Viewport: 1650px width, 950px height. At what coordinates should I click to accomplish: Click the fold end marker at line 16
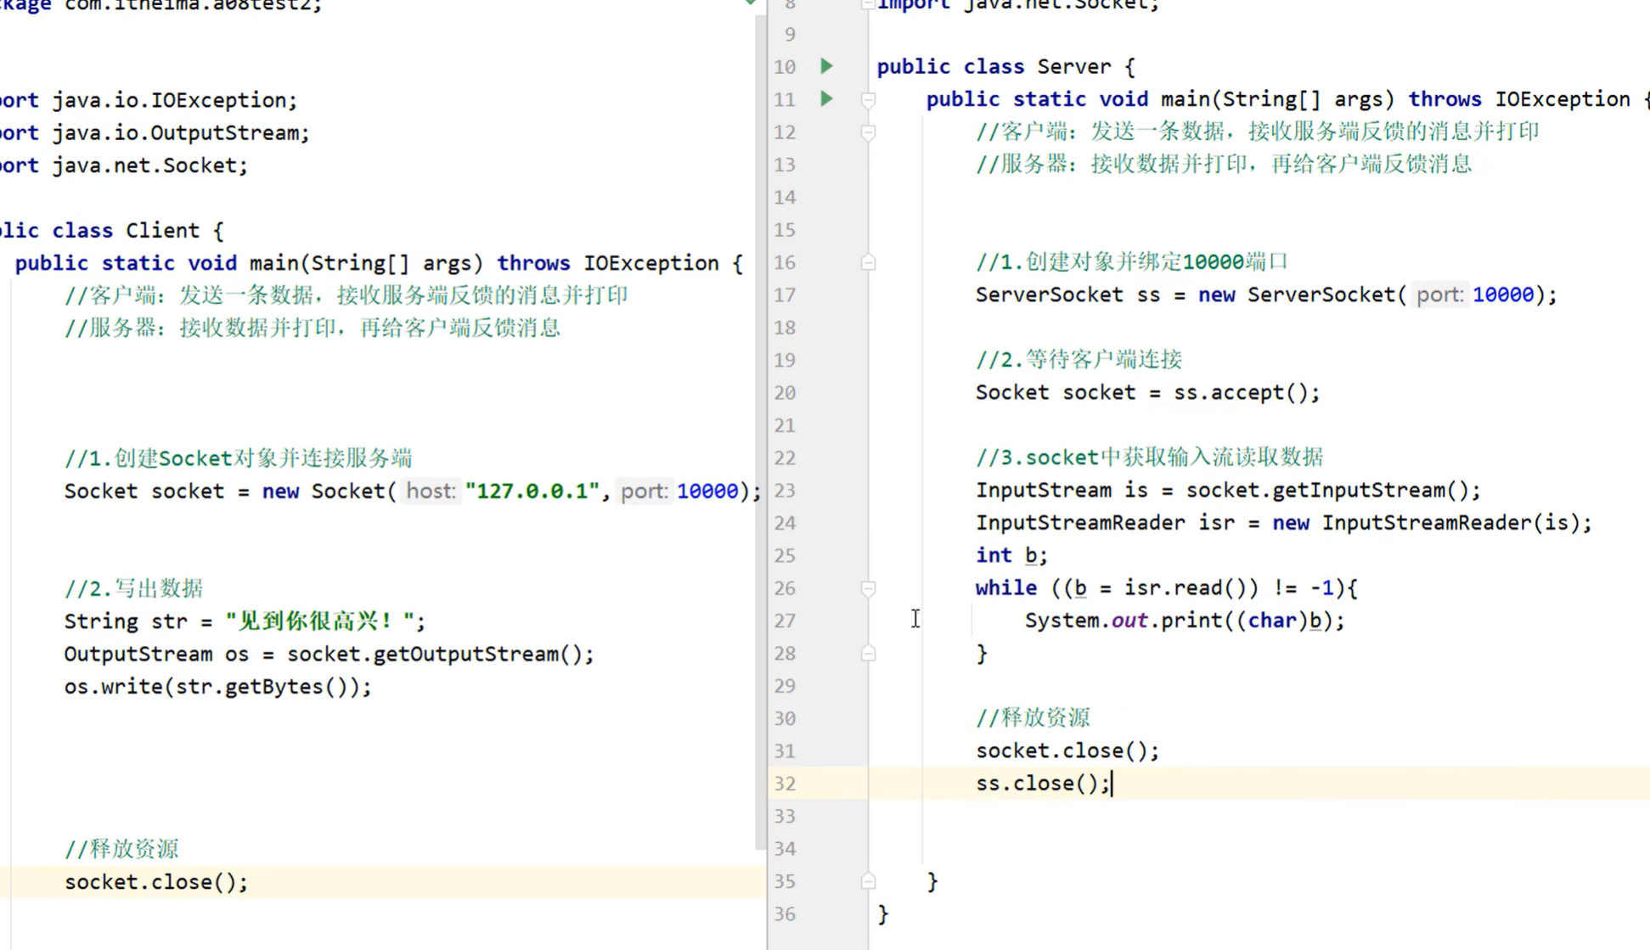(868, 263)
